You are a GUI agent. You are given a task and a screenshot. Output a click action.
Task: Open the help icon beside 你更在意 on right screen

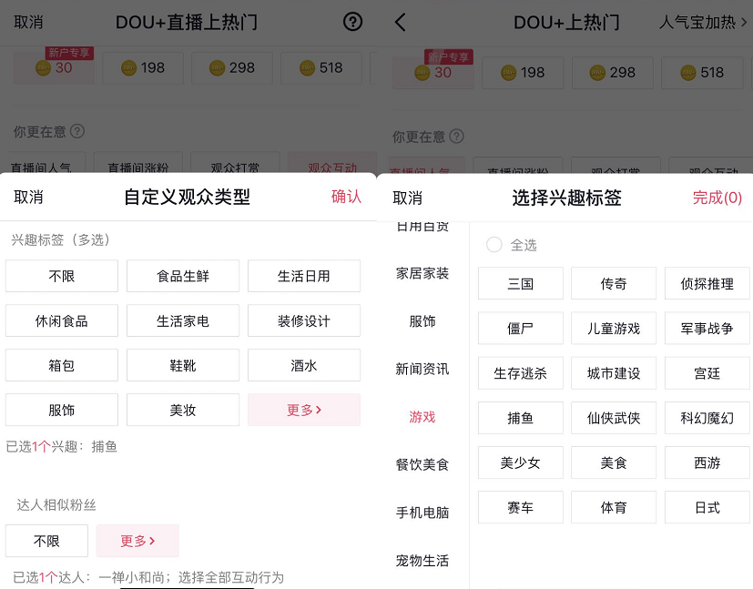[457, 137]
